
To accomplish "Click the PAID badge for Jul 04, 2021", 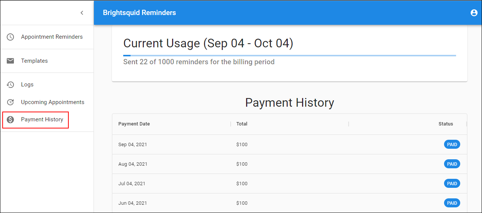I will (x=452, y=184).
